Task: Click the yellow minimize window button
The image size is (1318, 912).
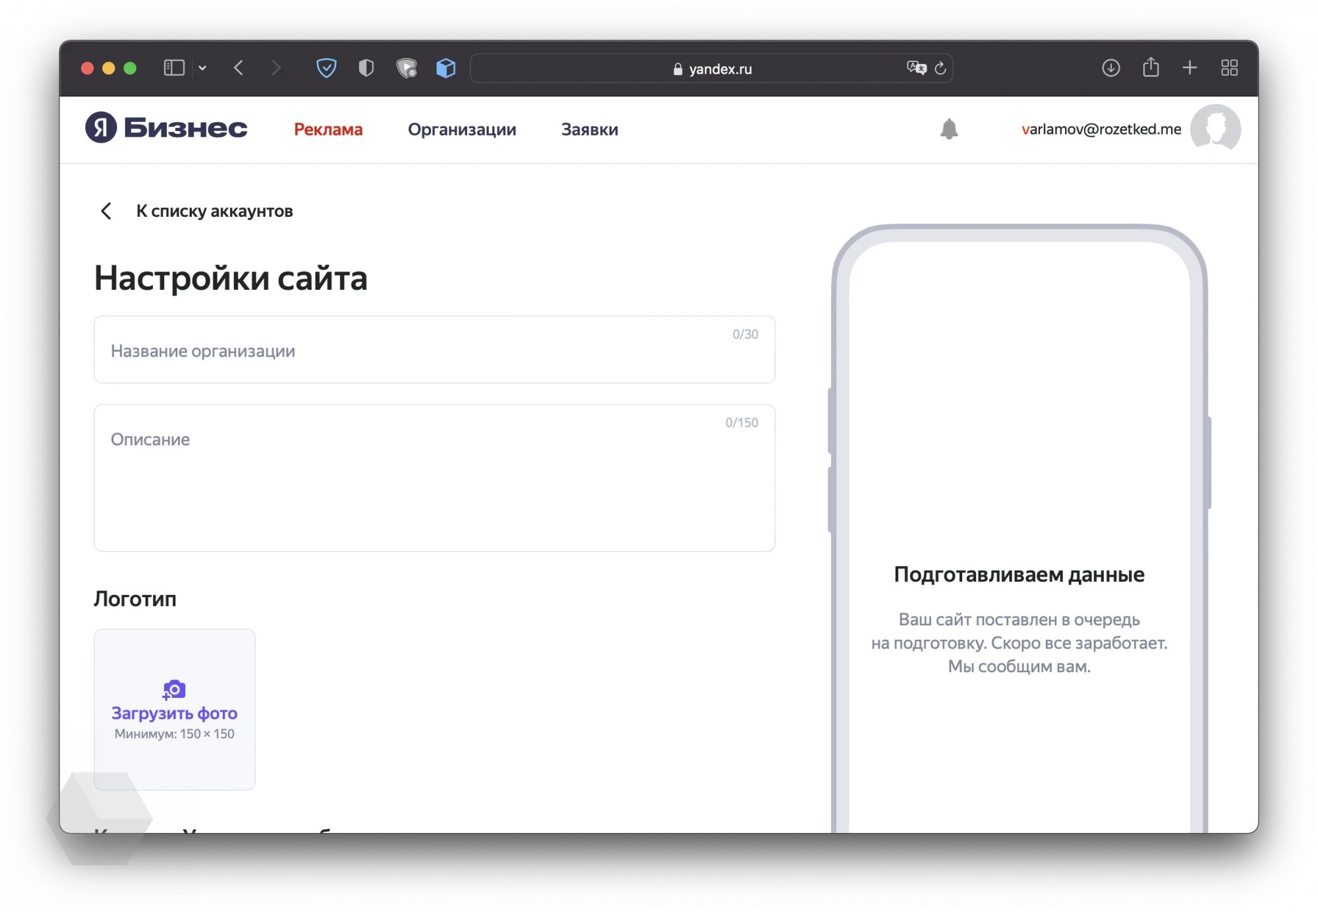Action: pyautogui.click(x=109, y=68)
